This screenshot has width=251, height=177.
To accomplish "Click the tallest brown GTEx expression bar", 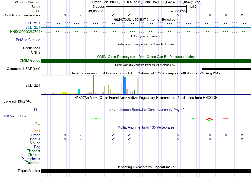I will [94, 85].
